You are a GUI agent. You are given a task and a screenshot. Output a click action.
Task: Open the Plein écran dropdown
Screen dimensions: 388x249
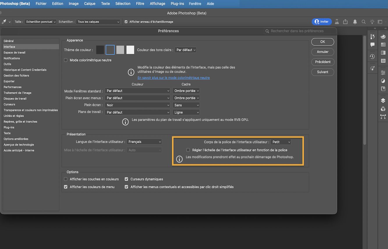[x=137, y=105]
